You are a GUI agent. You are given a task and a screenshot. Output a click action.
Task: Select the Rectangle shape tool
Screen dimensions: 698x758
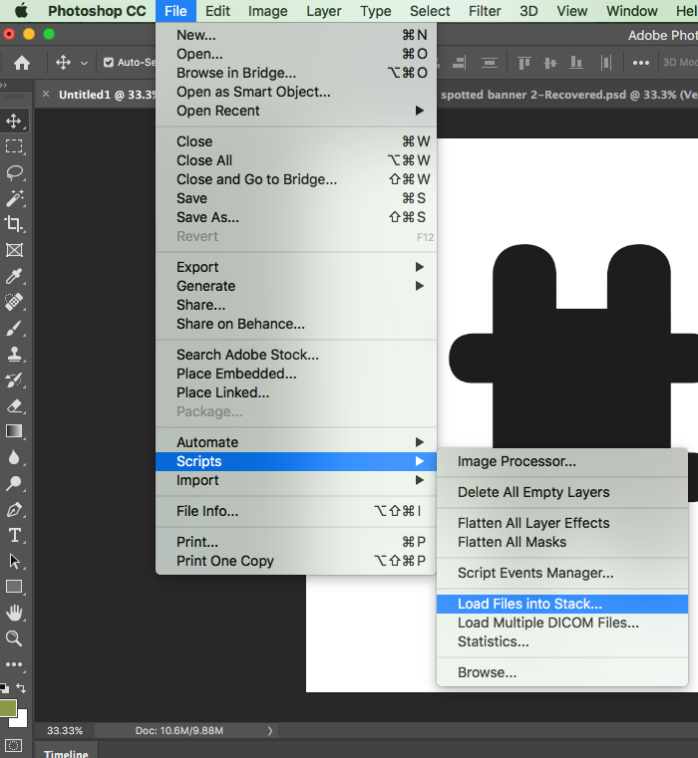(x=14, y=587)
